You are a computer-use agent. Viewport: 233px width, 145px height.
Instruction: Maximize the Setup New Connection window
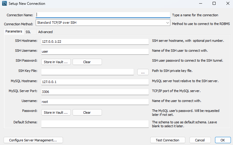point(214,3)
